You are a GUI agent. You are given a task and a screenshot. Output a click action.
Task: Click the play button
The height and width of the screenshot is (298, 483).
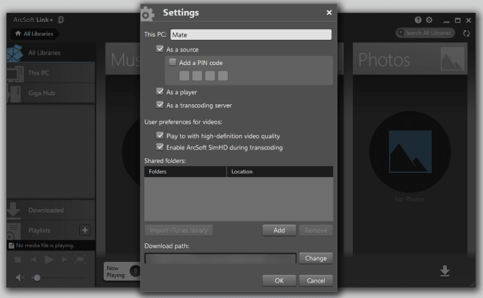(49, 260)
